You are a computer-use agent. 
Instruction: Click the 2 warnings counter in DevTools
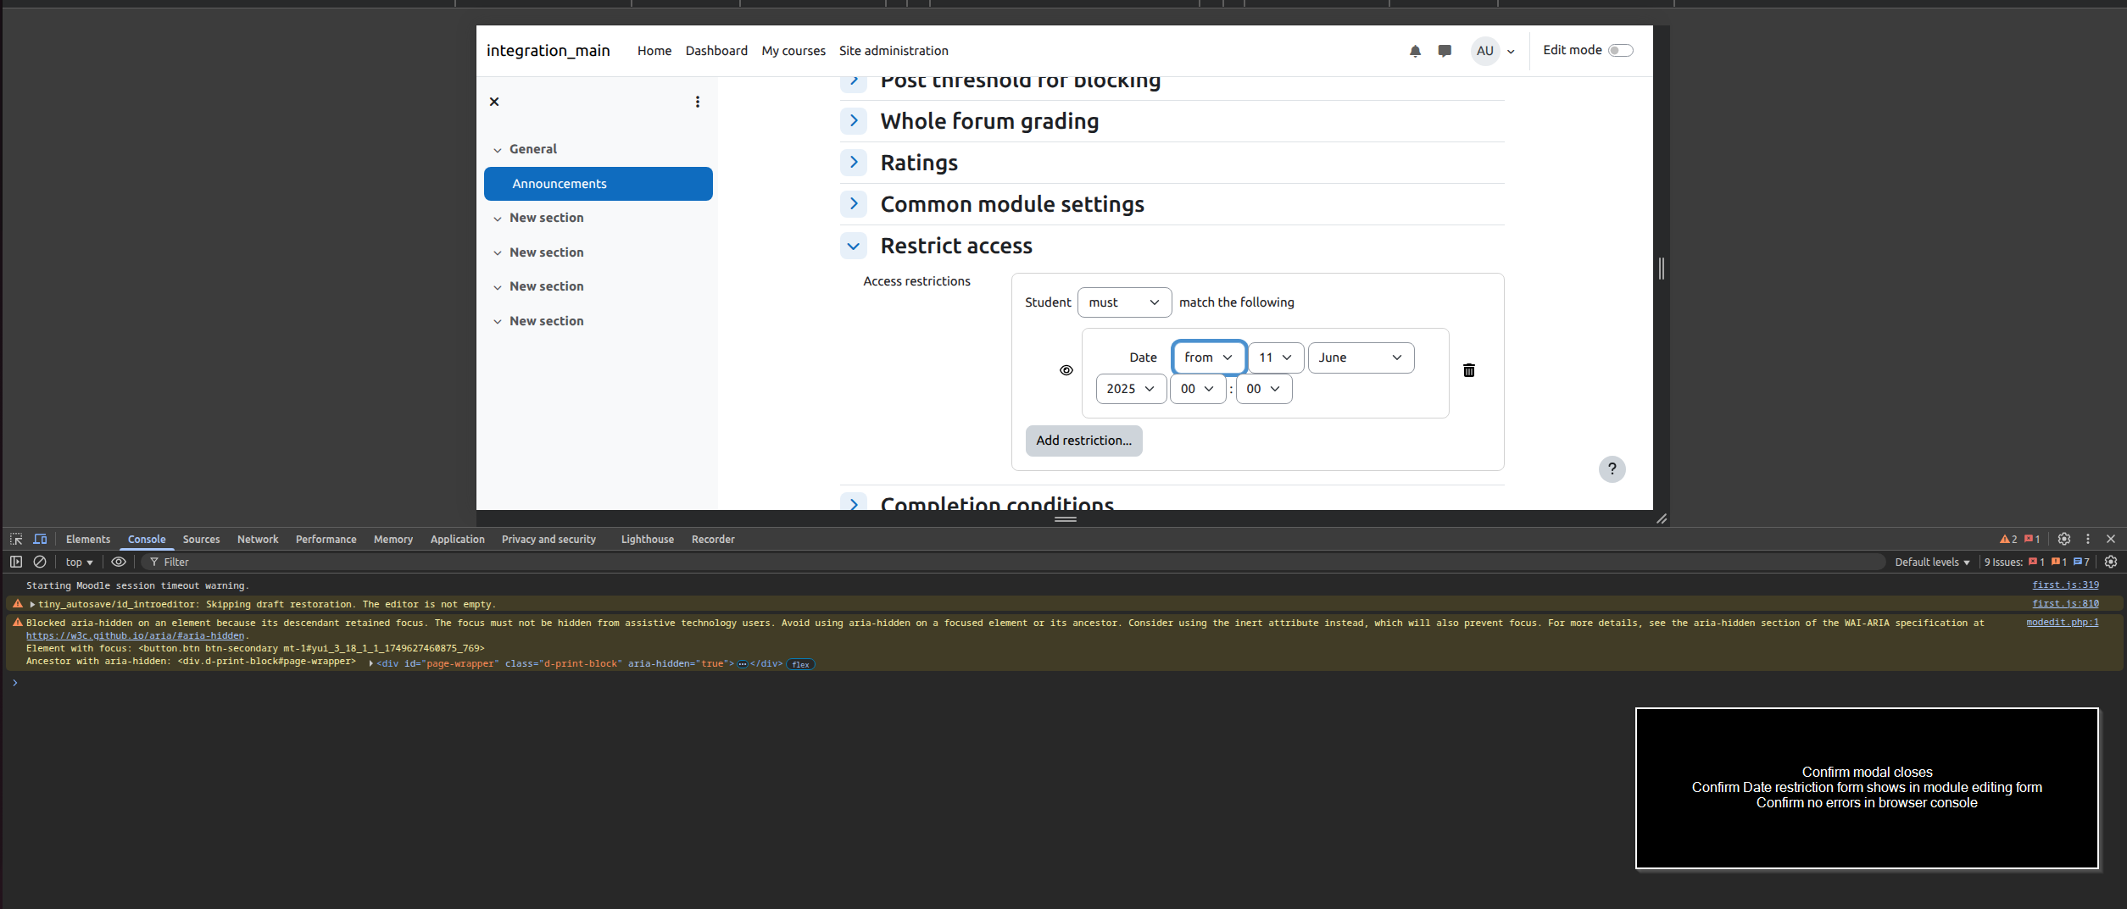(2008, 539)
